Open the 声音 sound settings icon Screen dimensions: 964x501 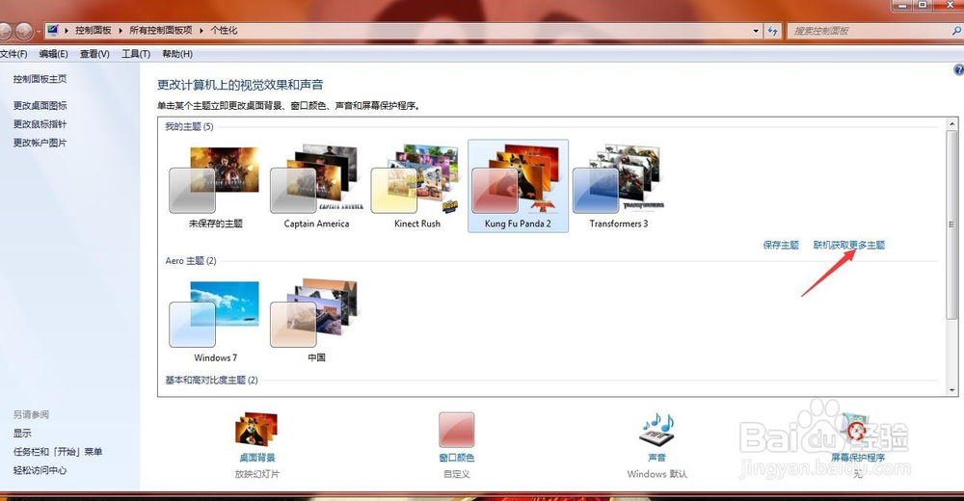coord(656,429)
